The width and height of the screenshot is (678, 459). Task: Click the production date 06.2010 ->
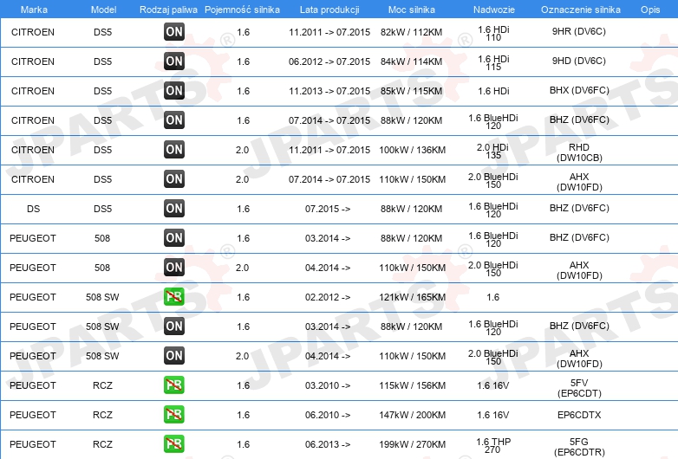[x=328, y=415]
